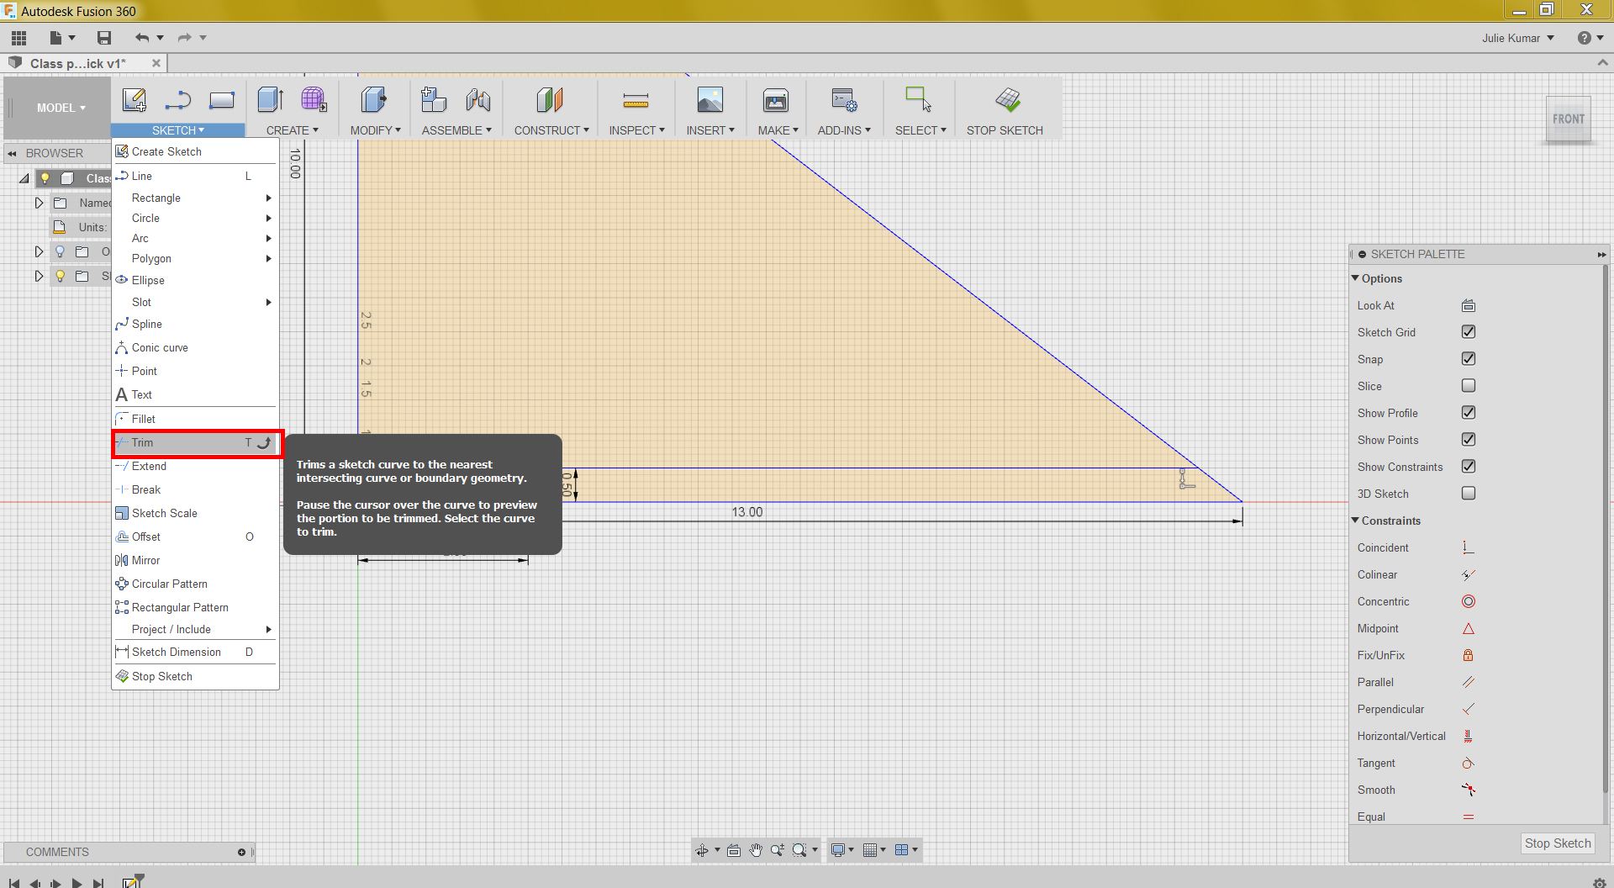Click the Undo arrow icon
The height and width of the screenshot is (888, 1614).
(x=142, y=38)
